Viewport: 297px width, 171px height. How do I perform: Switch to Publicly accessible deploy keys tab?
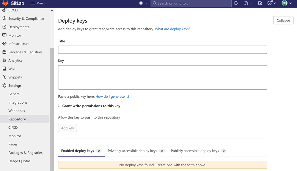pyautogui.click(x=199, y=151)
